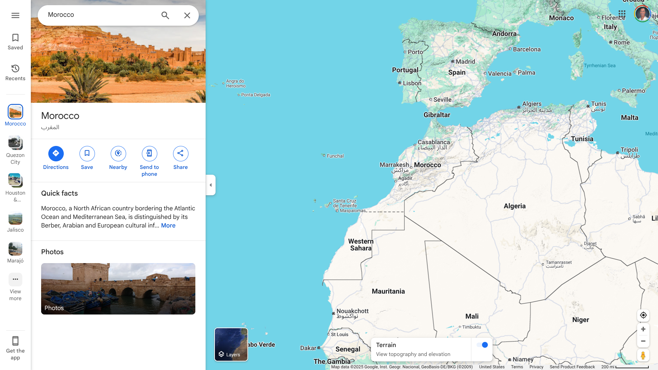Open Saved places in sidebar

click(x=15, y=42)
